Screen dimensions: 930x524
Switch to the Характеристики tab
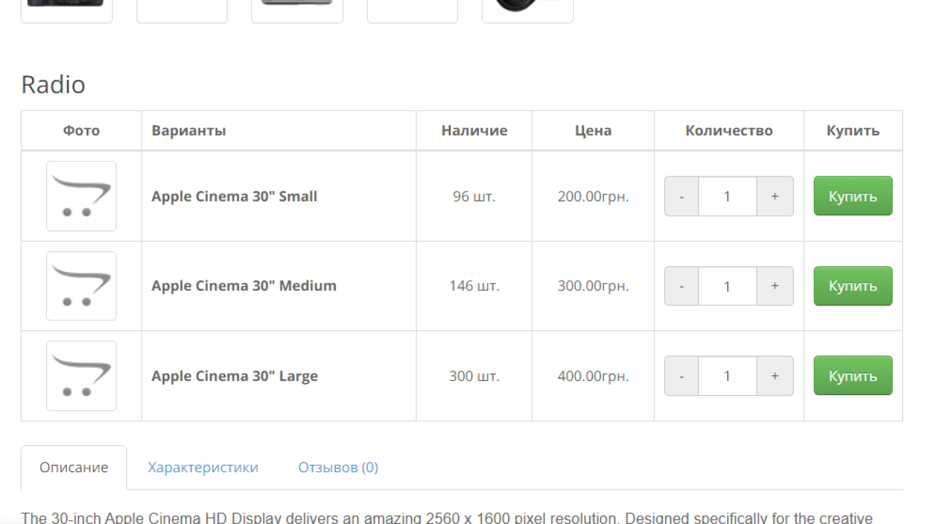pos(203,468)
